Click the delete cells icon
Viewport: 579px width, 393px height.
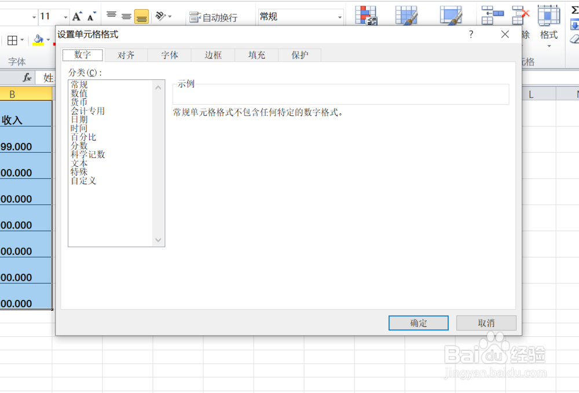tap(521, 15)
